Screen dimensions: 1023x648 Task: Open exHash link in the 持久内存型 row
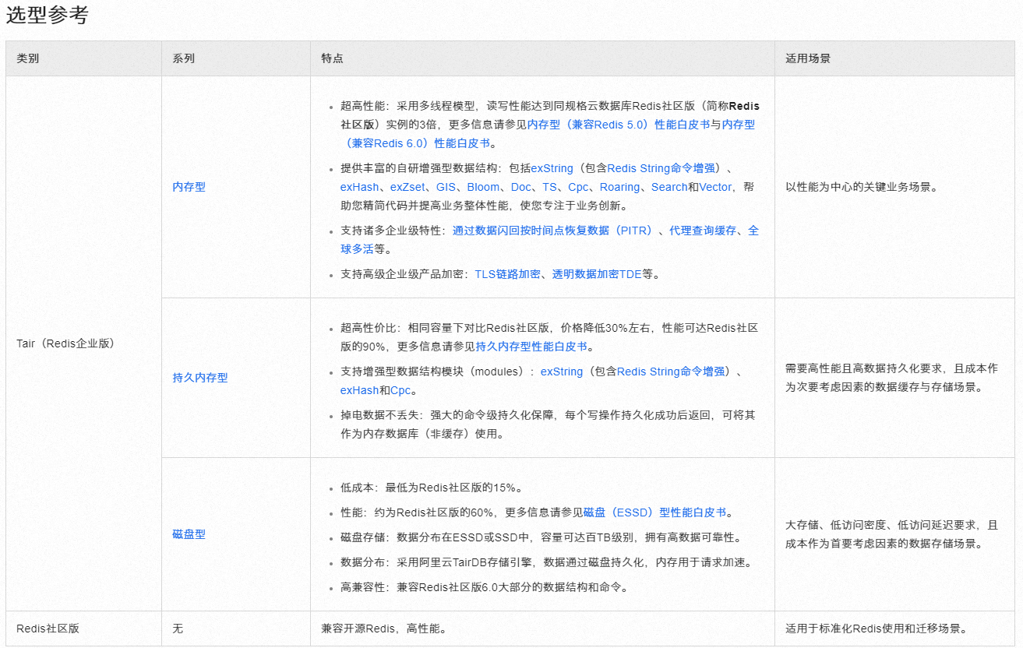click(360, 390)
